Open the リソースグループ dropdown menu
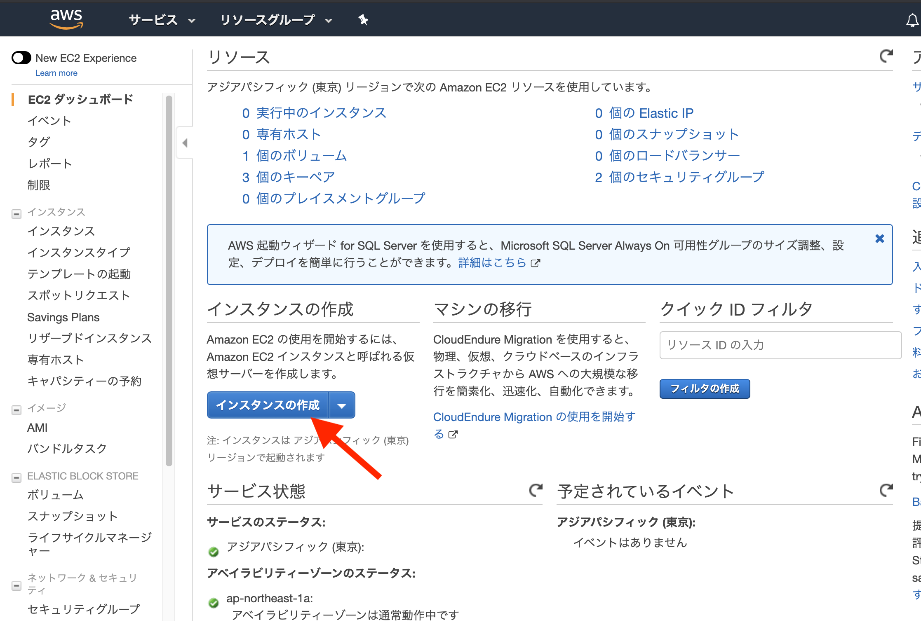Screen dimensions: 921x627 pos(276,20)
